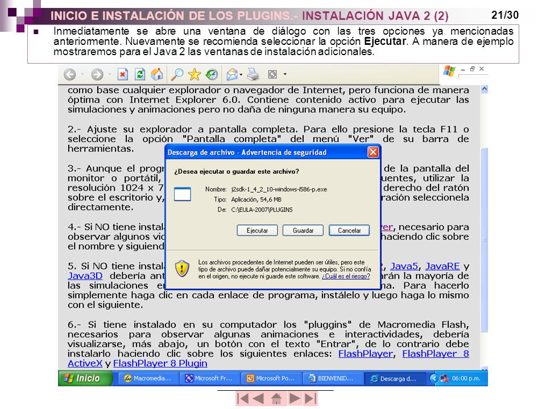Click the Ejecutar button in the dialog

(x=257, y=231)
